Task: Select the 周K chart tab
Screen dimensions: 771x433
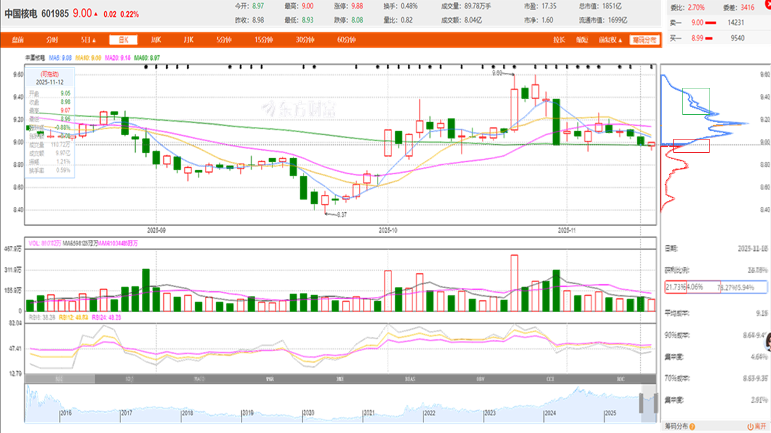Action: [156, 40]
